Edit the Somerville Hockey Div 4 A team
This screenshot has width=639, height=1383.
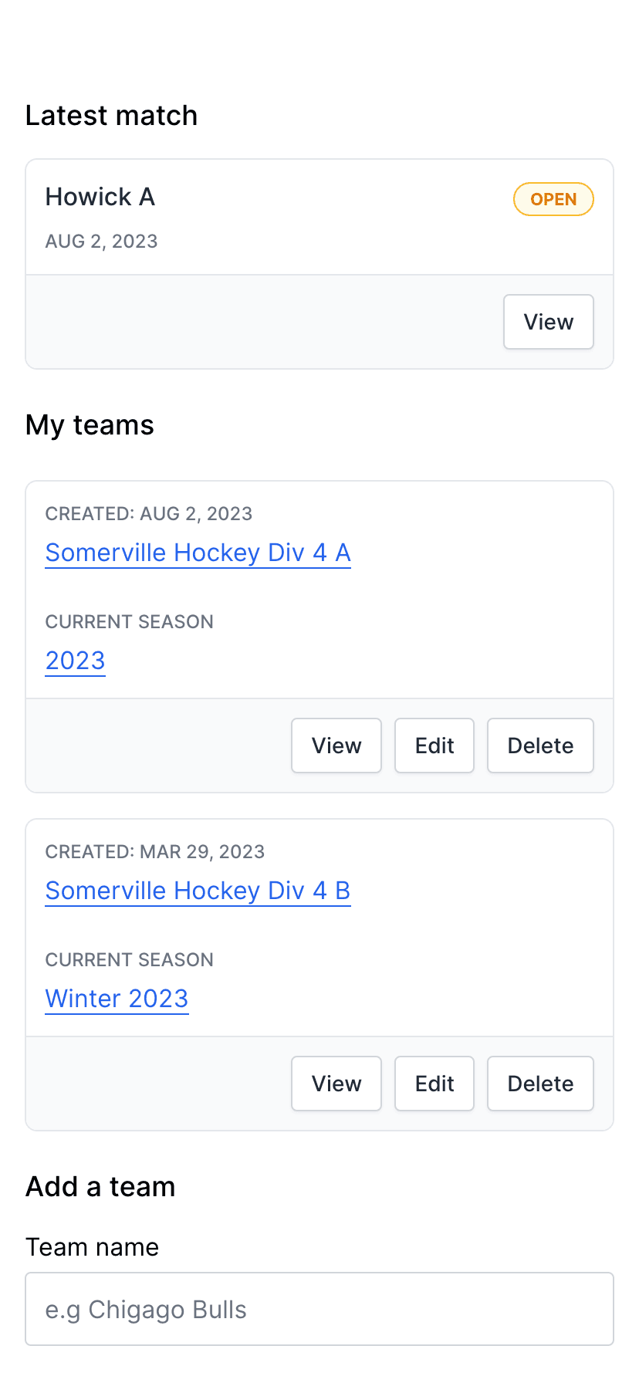point(434,746)
